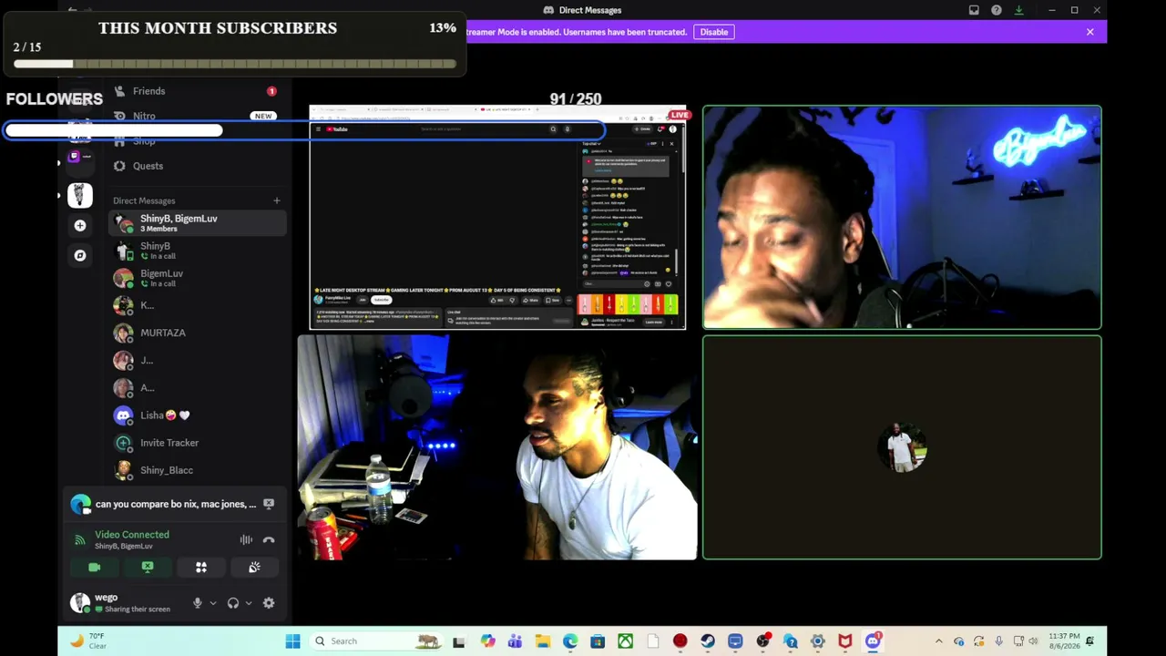Disable Streamer Mode

pyautogui.click(x=714, y=32)
